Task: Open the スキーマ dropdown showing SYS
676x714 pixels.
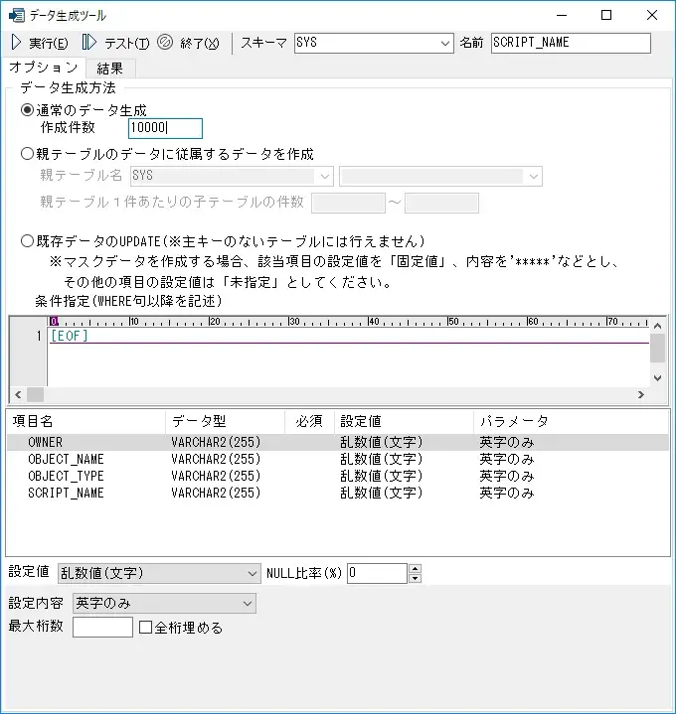Action: (444, 44)
